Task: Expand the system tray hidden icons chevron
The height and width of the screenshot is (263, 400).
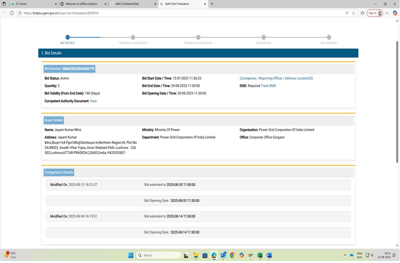Action: tap(345, 255)
